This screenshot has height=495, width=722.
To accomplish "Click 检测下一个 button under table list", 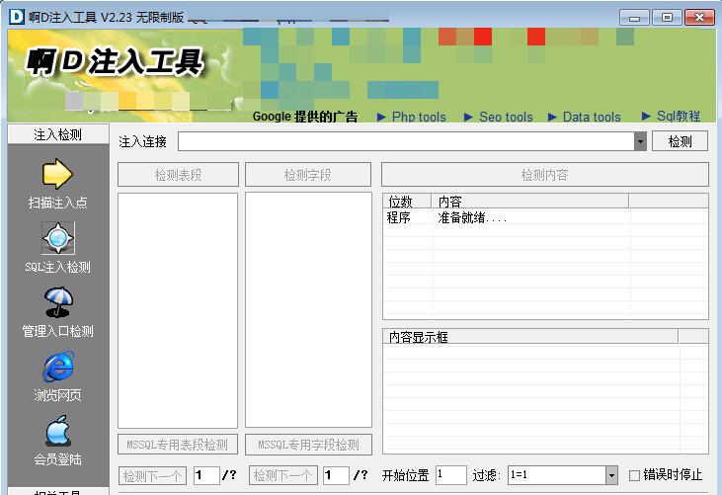I will (152, 475).
